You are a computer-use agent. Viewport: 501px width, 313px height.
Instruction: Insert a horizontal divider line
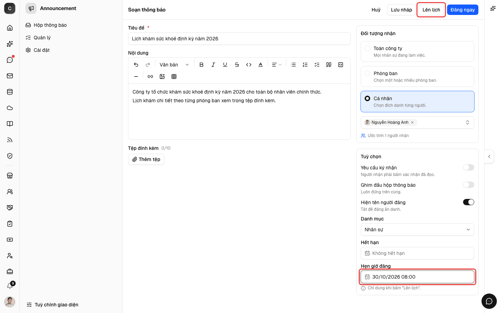tap(136, 77)
